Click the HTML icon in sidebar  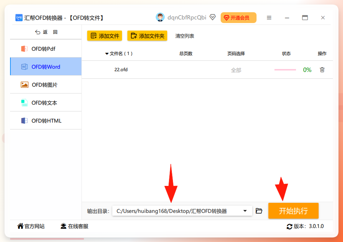(x=24, y=120)
